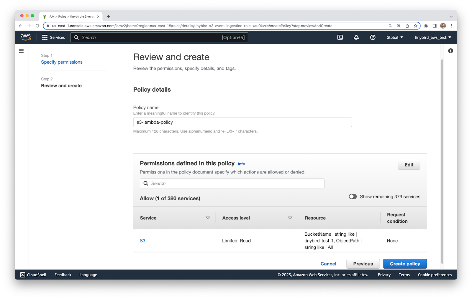Toggle Show remaining 379 services
Image resolution: width=472 pixels, height=299 pixels.
(x=353, y=196)
